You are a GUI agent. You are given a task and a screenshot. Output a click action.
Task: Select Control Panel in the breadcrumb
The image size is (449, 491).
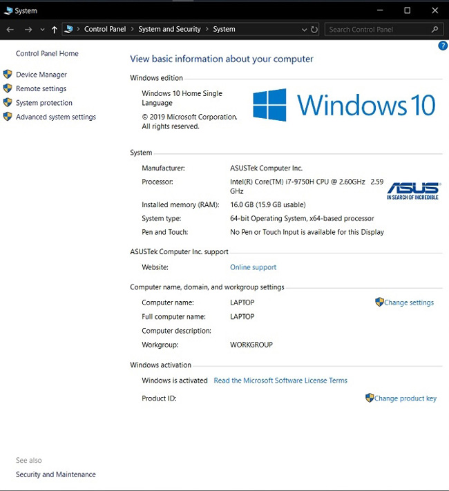[105, 29]
